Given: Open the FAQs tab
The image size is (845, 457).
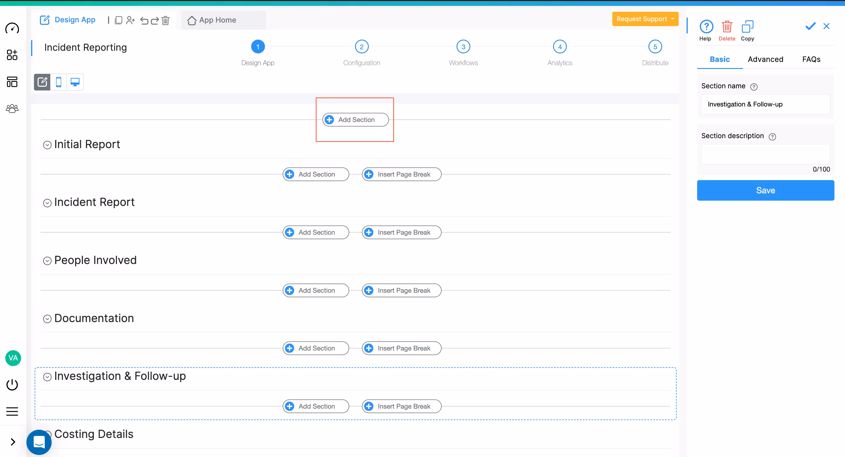Looking at the screenshot, I should (x=811, y=59).
